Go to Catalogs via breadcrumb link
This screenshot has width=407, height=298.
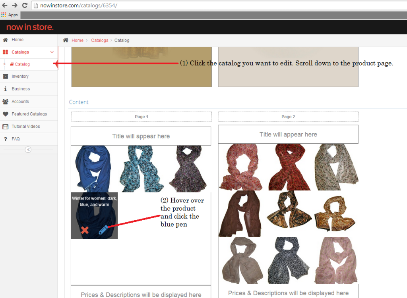[x=99, y=40]
